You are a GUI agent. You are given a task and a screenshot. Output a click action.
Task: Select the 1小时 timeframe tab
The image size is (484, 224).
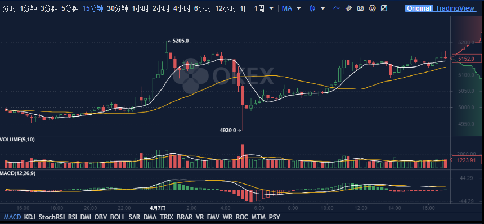141,8
